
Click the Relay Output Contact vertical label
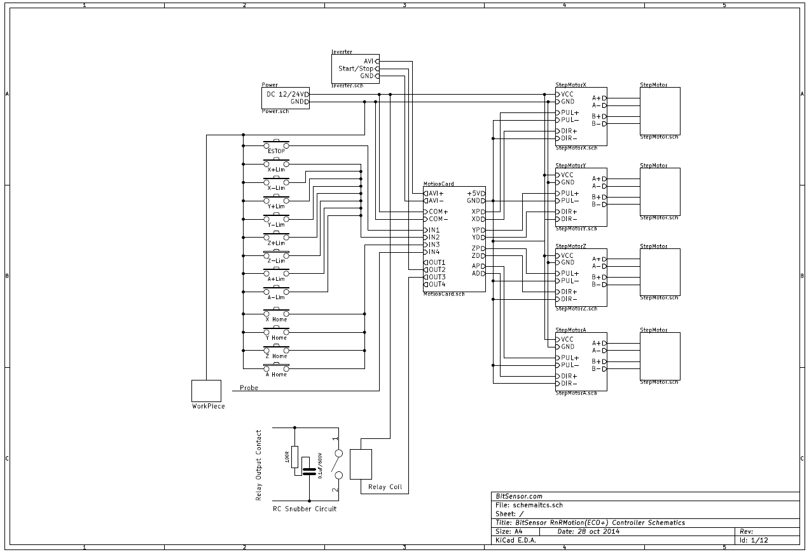pyautogui.click(x=258, y=465)
